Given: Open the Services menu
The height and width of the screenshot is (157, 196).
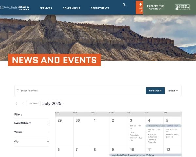Looking at the screenshot, I should [x=46, y=8].
